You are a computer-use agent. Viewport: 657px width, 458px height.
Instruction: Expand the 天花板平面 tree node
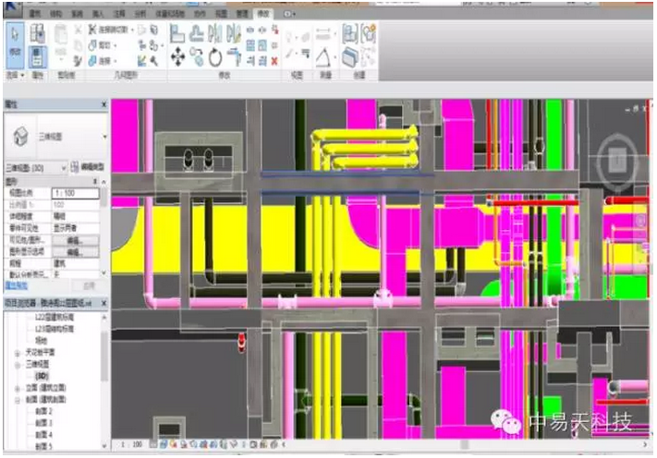[x=17, y=354]
